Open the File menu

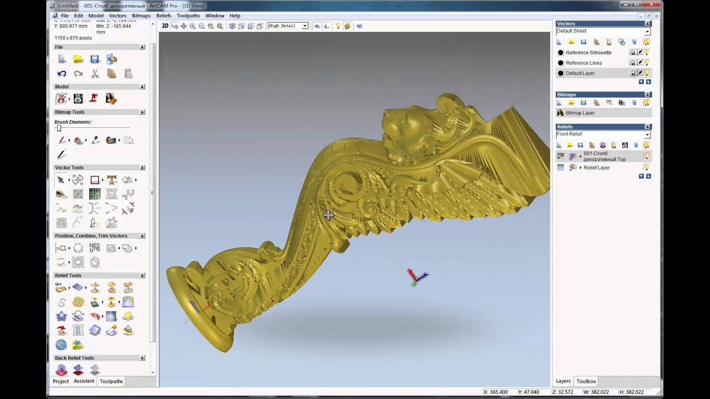click(x=65, y=16)
